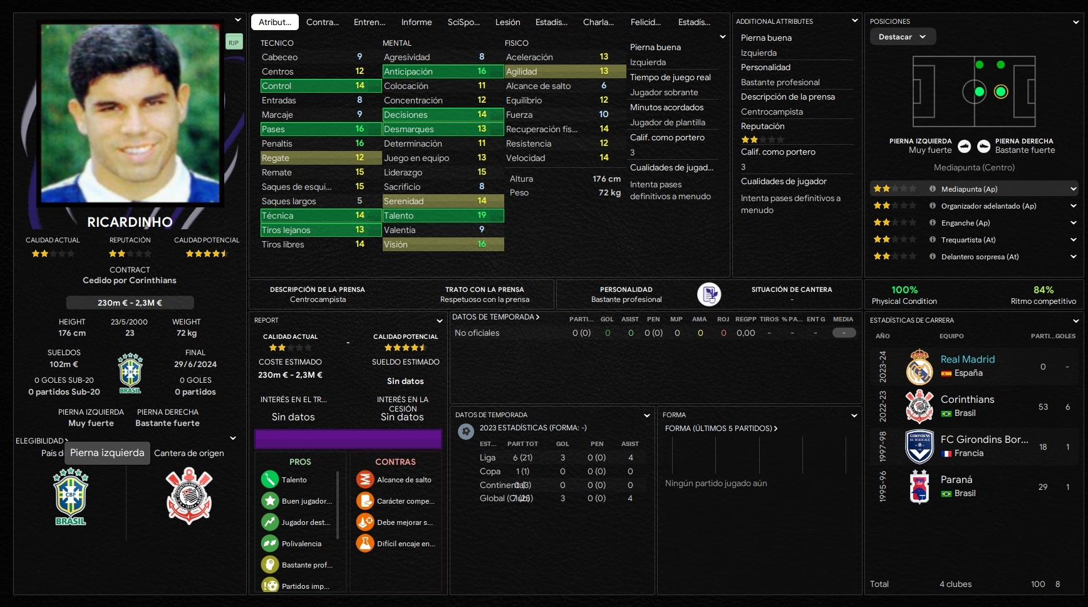1088x607 pixels.
Task: Click the Brasil badge under País
Action: pos(71,497)
